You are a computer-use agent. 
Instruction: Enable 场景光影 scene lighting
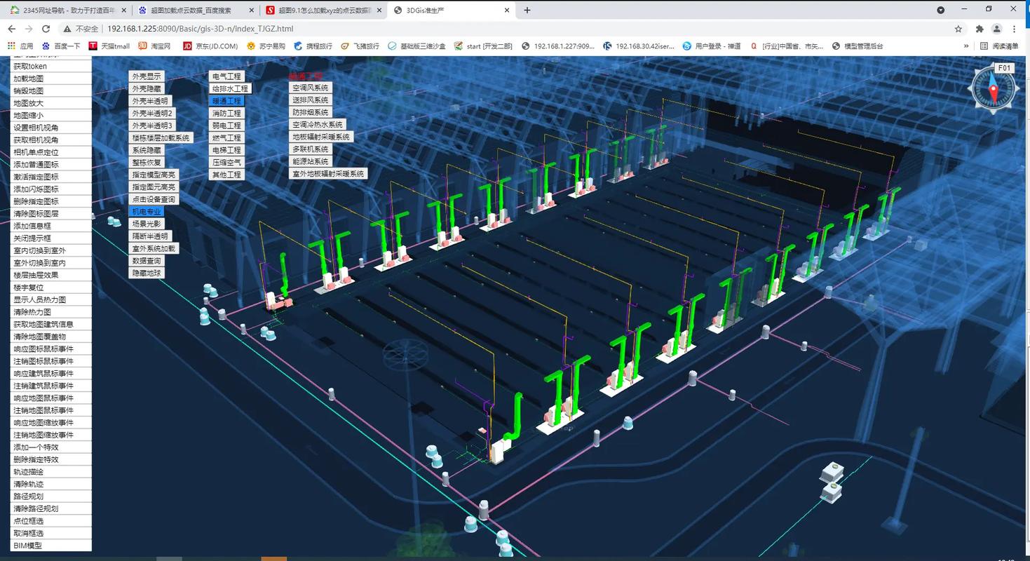[145, 224]
